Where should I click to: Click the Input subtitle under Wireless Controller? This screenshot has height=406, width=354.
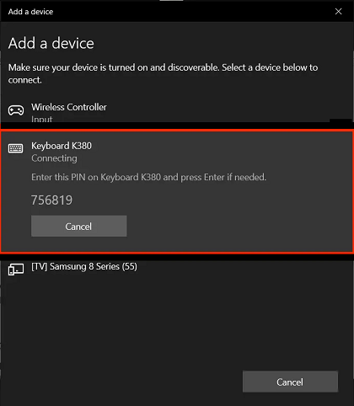click(x=42, y=119)
